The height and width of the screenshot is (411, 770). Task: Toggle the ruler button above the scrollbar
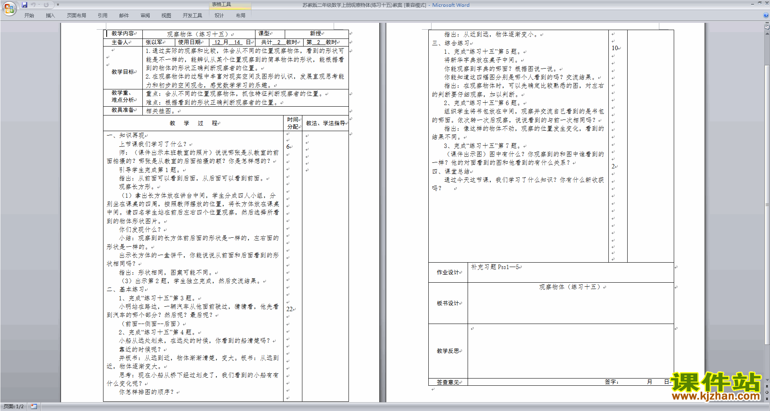[767, 27]
